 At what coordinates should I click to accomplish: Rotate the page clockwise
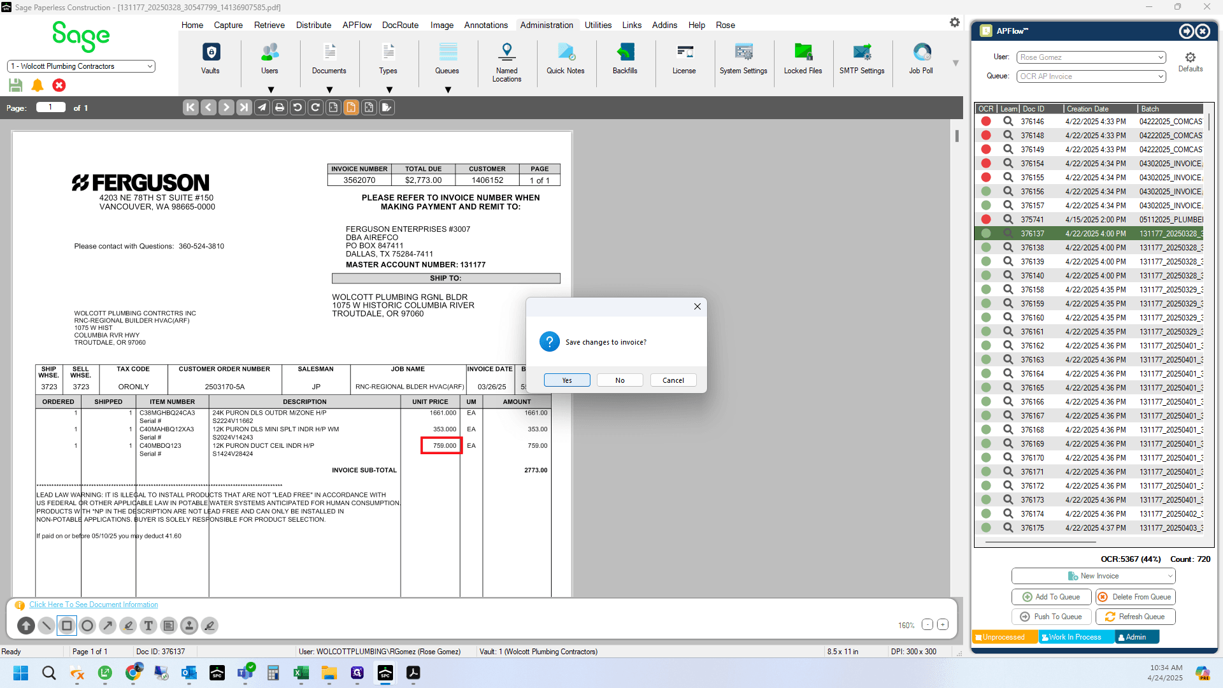315,108
